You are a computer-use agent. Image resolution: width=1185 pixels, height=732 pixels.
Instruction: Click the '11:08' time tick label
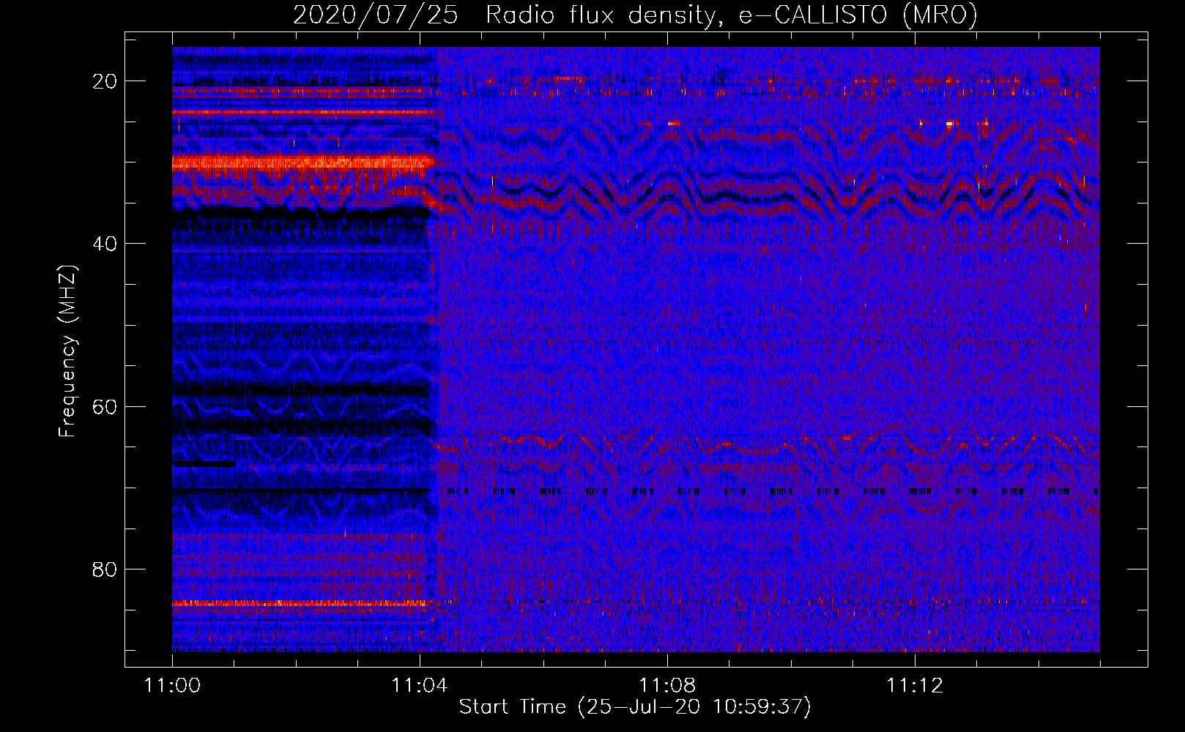coord(667,686)
